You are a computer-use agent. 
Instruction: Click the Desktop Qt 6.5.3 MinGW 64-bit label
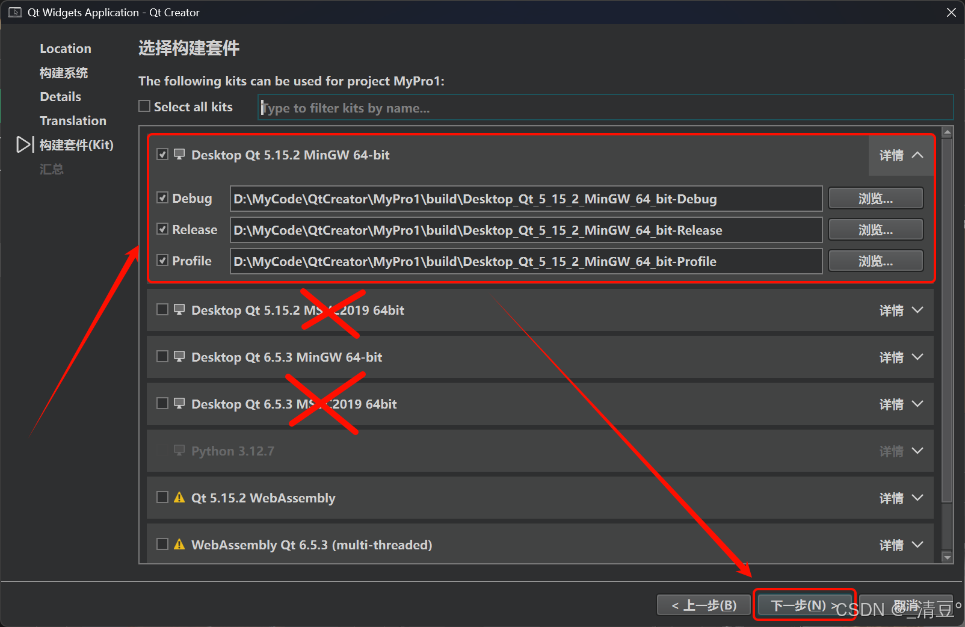coord(286,357)
